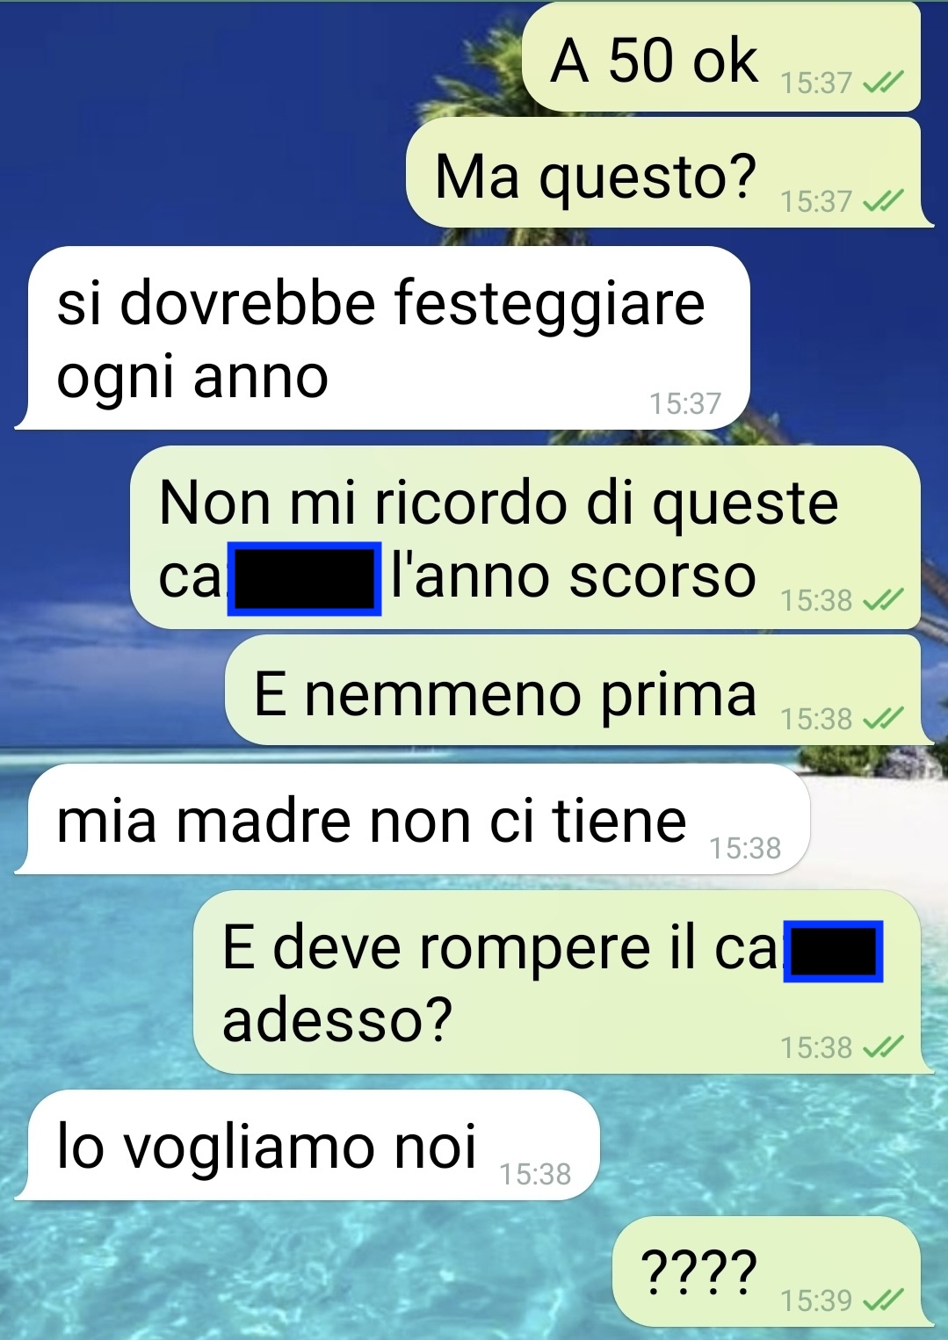Select the 'A 50 ok' message bubble
948x1340 pixels.
721,57
